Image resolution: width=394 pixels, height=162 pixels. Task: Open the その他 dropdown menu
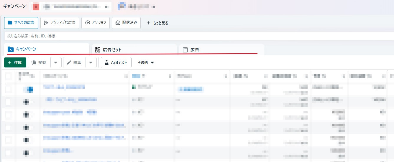click(x=146, y=62)
